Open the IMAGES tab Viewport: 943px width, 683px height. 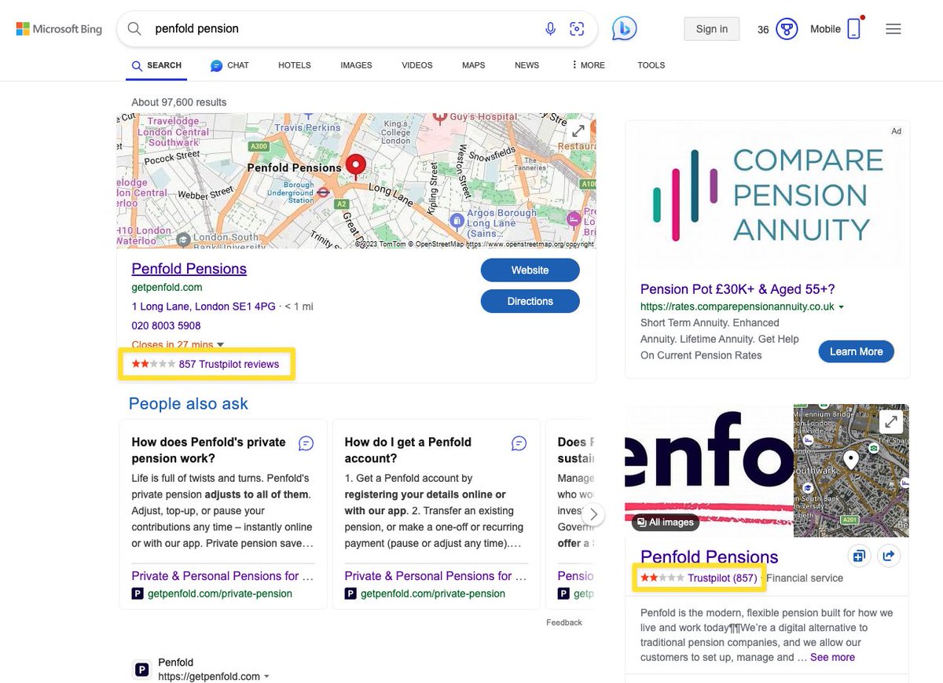point(356,65)
